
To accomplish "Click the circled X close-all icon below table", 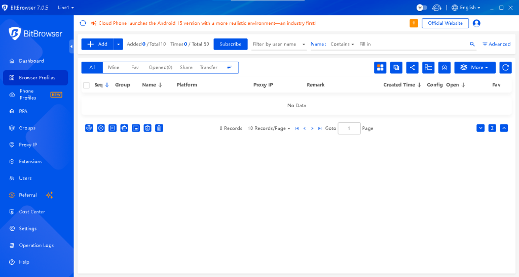I will click(x=101, y=128).
